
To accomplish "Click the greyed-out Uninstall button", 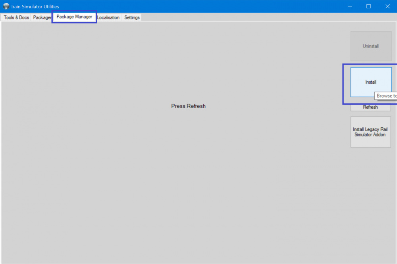I will click(371, 46).
